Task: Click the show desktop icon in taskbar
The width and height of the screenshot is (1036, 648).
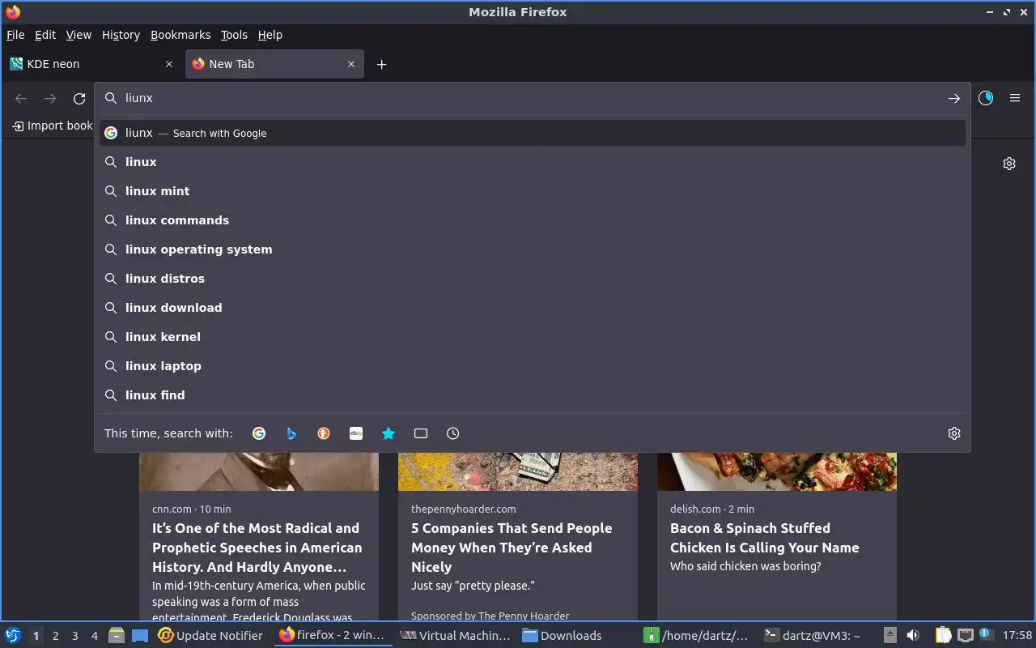Action: (x=140, y=636)
